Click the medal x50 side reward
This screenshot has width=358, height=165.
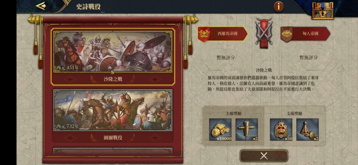pyautogui.click(x=281, y=130)
